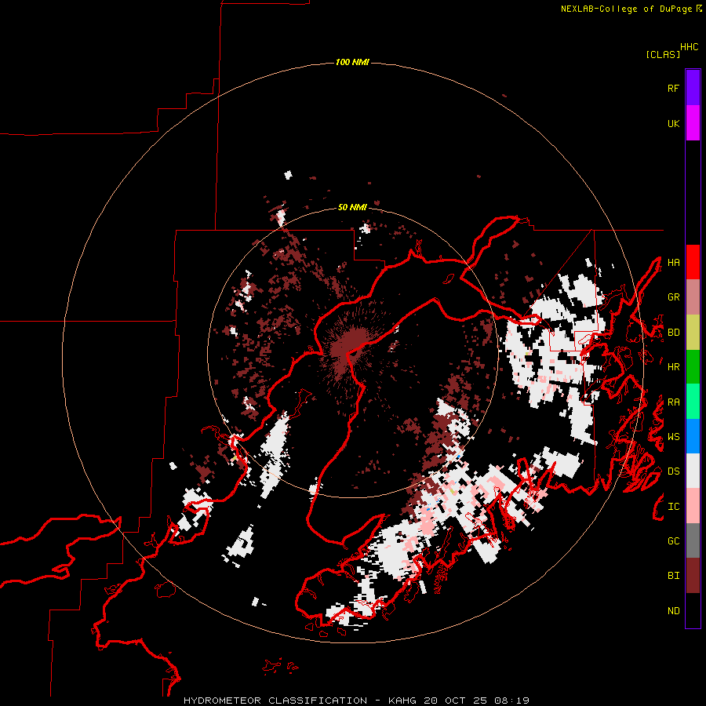Click the RA light green legend swatch

pyautogui.click(x=693, y=402)
